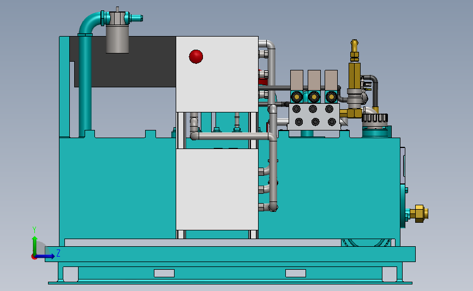Select the horizontal grey pipe between cabinets
The width and height of the screenshot is (473, 291).
point(231,136)
